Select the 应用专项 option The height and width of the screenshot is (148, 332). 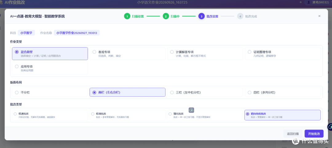[x=50, y=68]
